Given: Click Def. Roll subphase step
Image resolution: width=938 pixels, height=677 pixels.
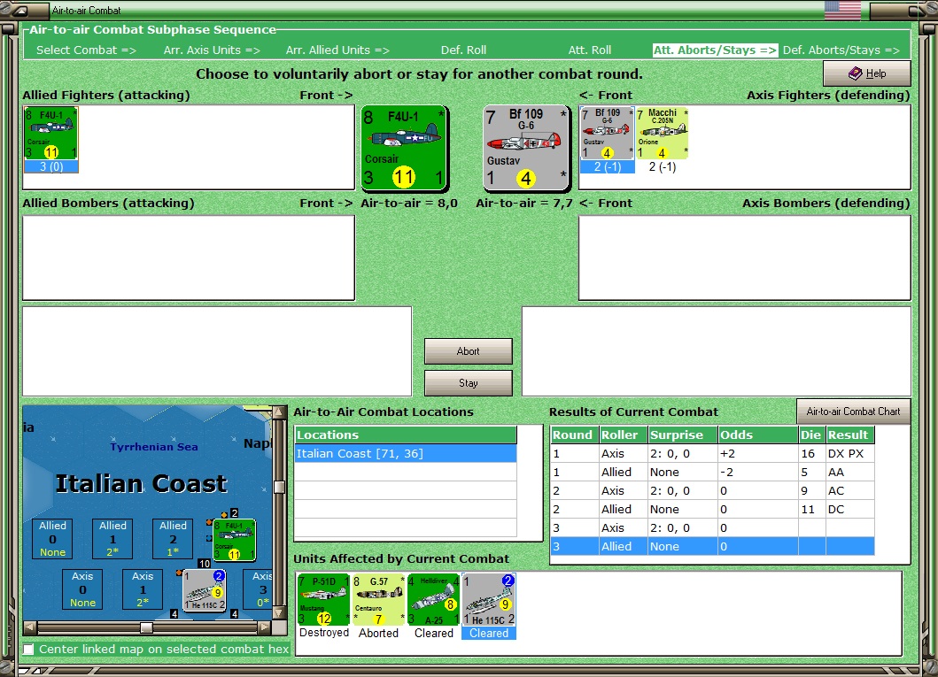Looking at the screenshot, I should click(x=463, y=50).
